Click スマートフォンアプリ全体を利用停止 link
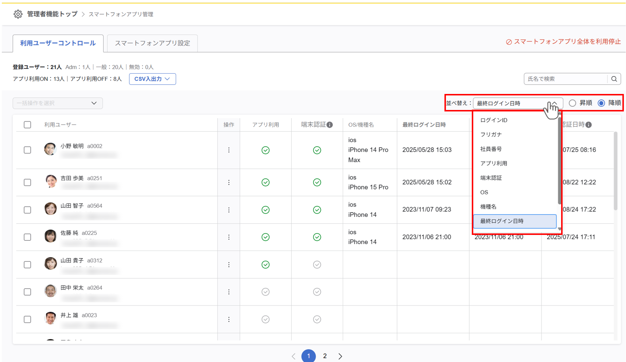626x362 pixels. (563, 42)
